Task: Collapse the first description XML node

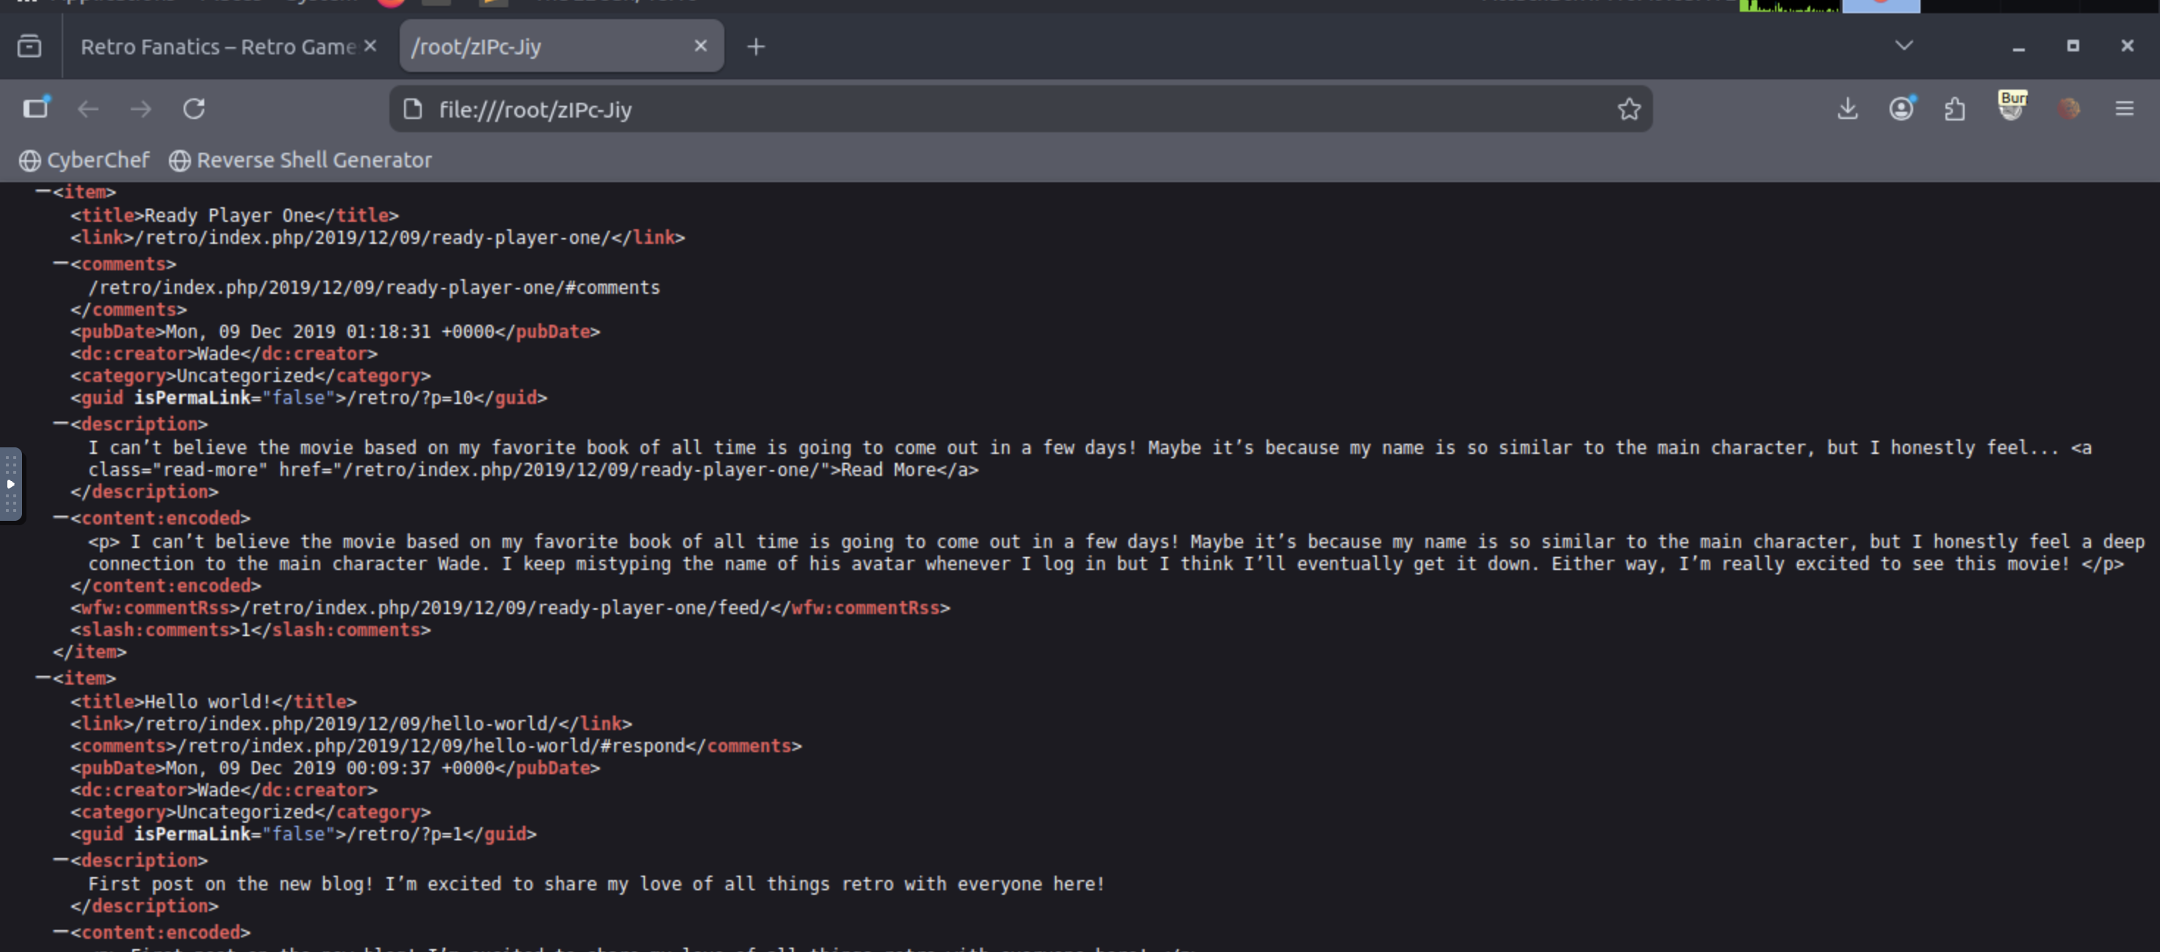Action: pyautogui.click(x=60, y=424)
